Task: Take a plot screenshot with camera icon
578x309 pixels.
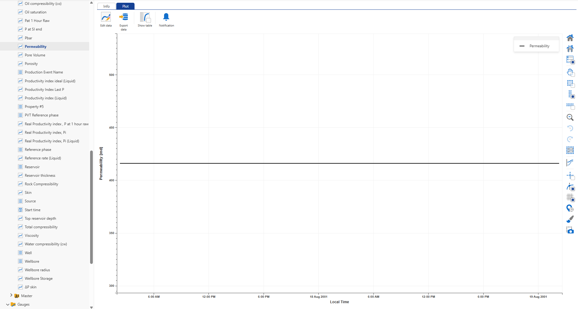Action: [570, 230]
